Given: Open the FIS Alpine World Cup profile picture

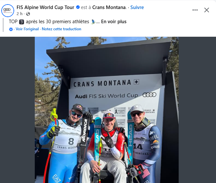Looking at the screenshot, I should click(8, 11).
